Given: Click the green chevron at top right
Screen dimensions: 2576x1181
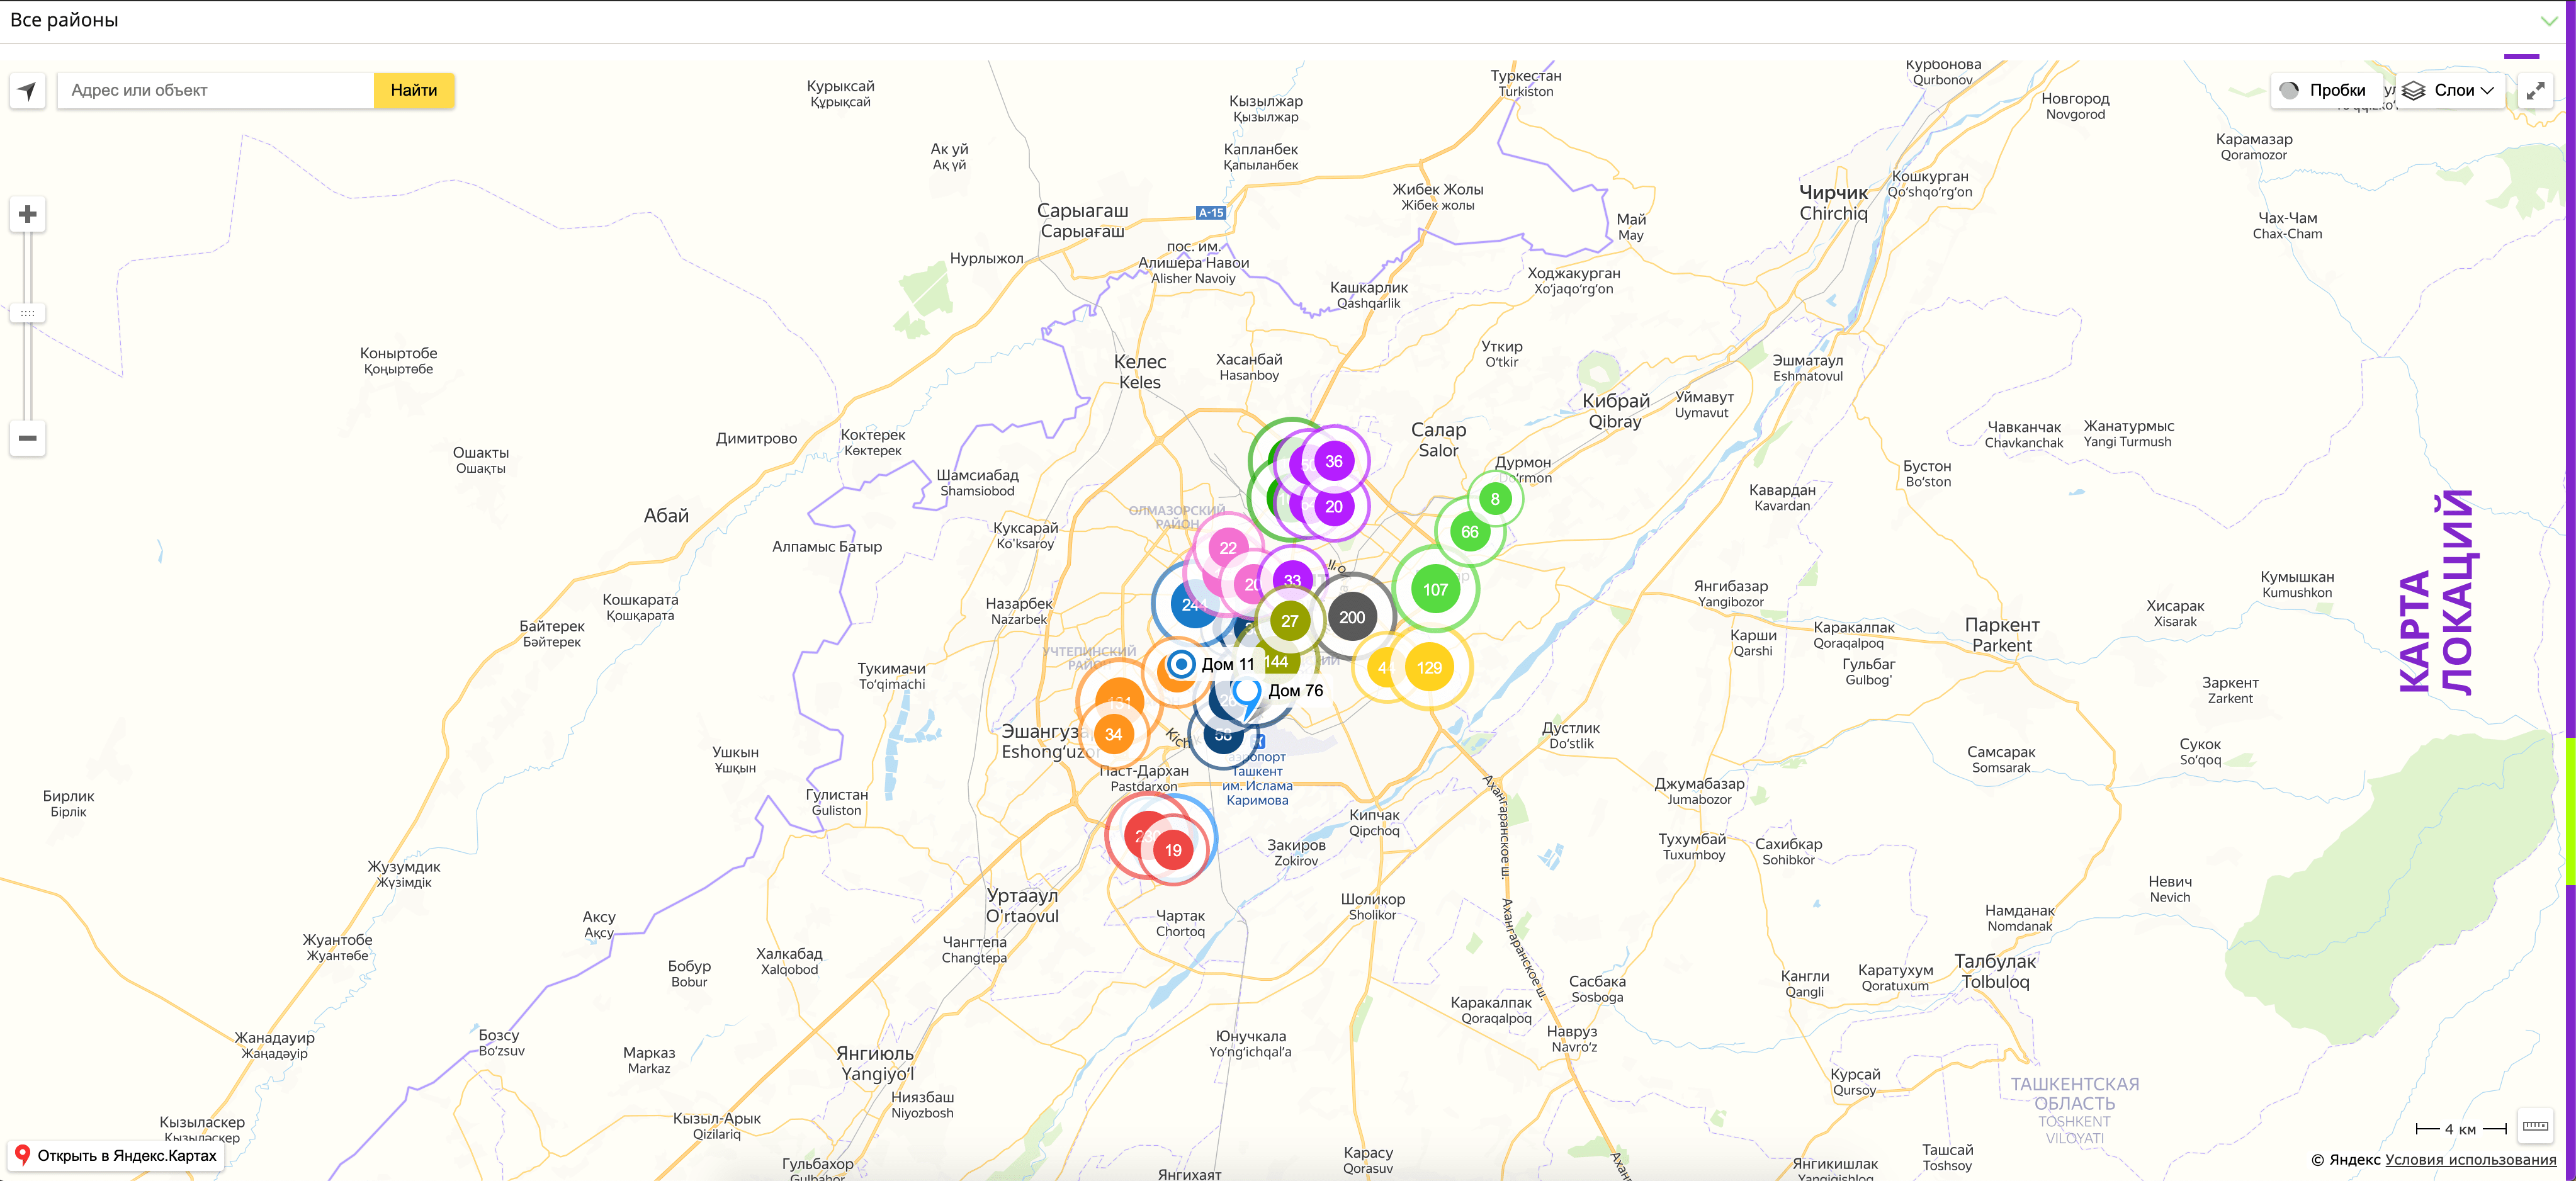Looking at the screenshot, I should point(2549,20).
